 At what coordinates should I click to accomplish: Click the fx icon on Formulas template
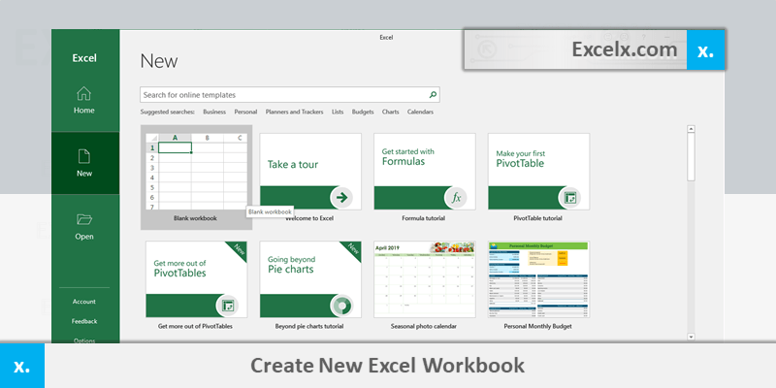(456, 198)
